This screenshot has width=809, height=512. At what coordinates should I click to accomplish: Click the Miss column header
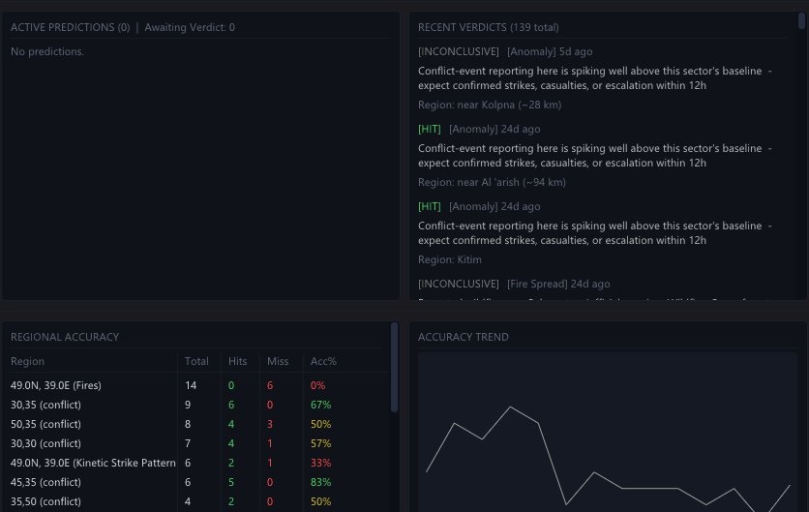coord(278,361)
